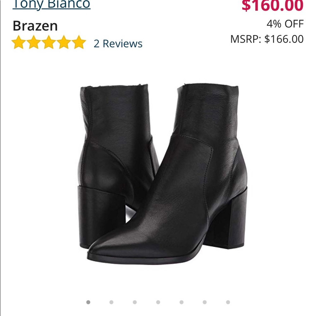Select the first image carousel dot
This screenshot has height=316, width=316.
(88, 302)
